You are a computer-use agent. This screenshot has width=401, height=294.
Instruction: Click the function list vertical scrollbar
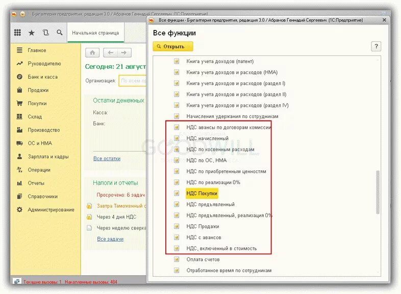pyautogui.click(x=378, y=192)
